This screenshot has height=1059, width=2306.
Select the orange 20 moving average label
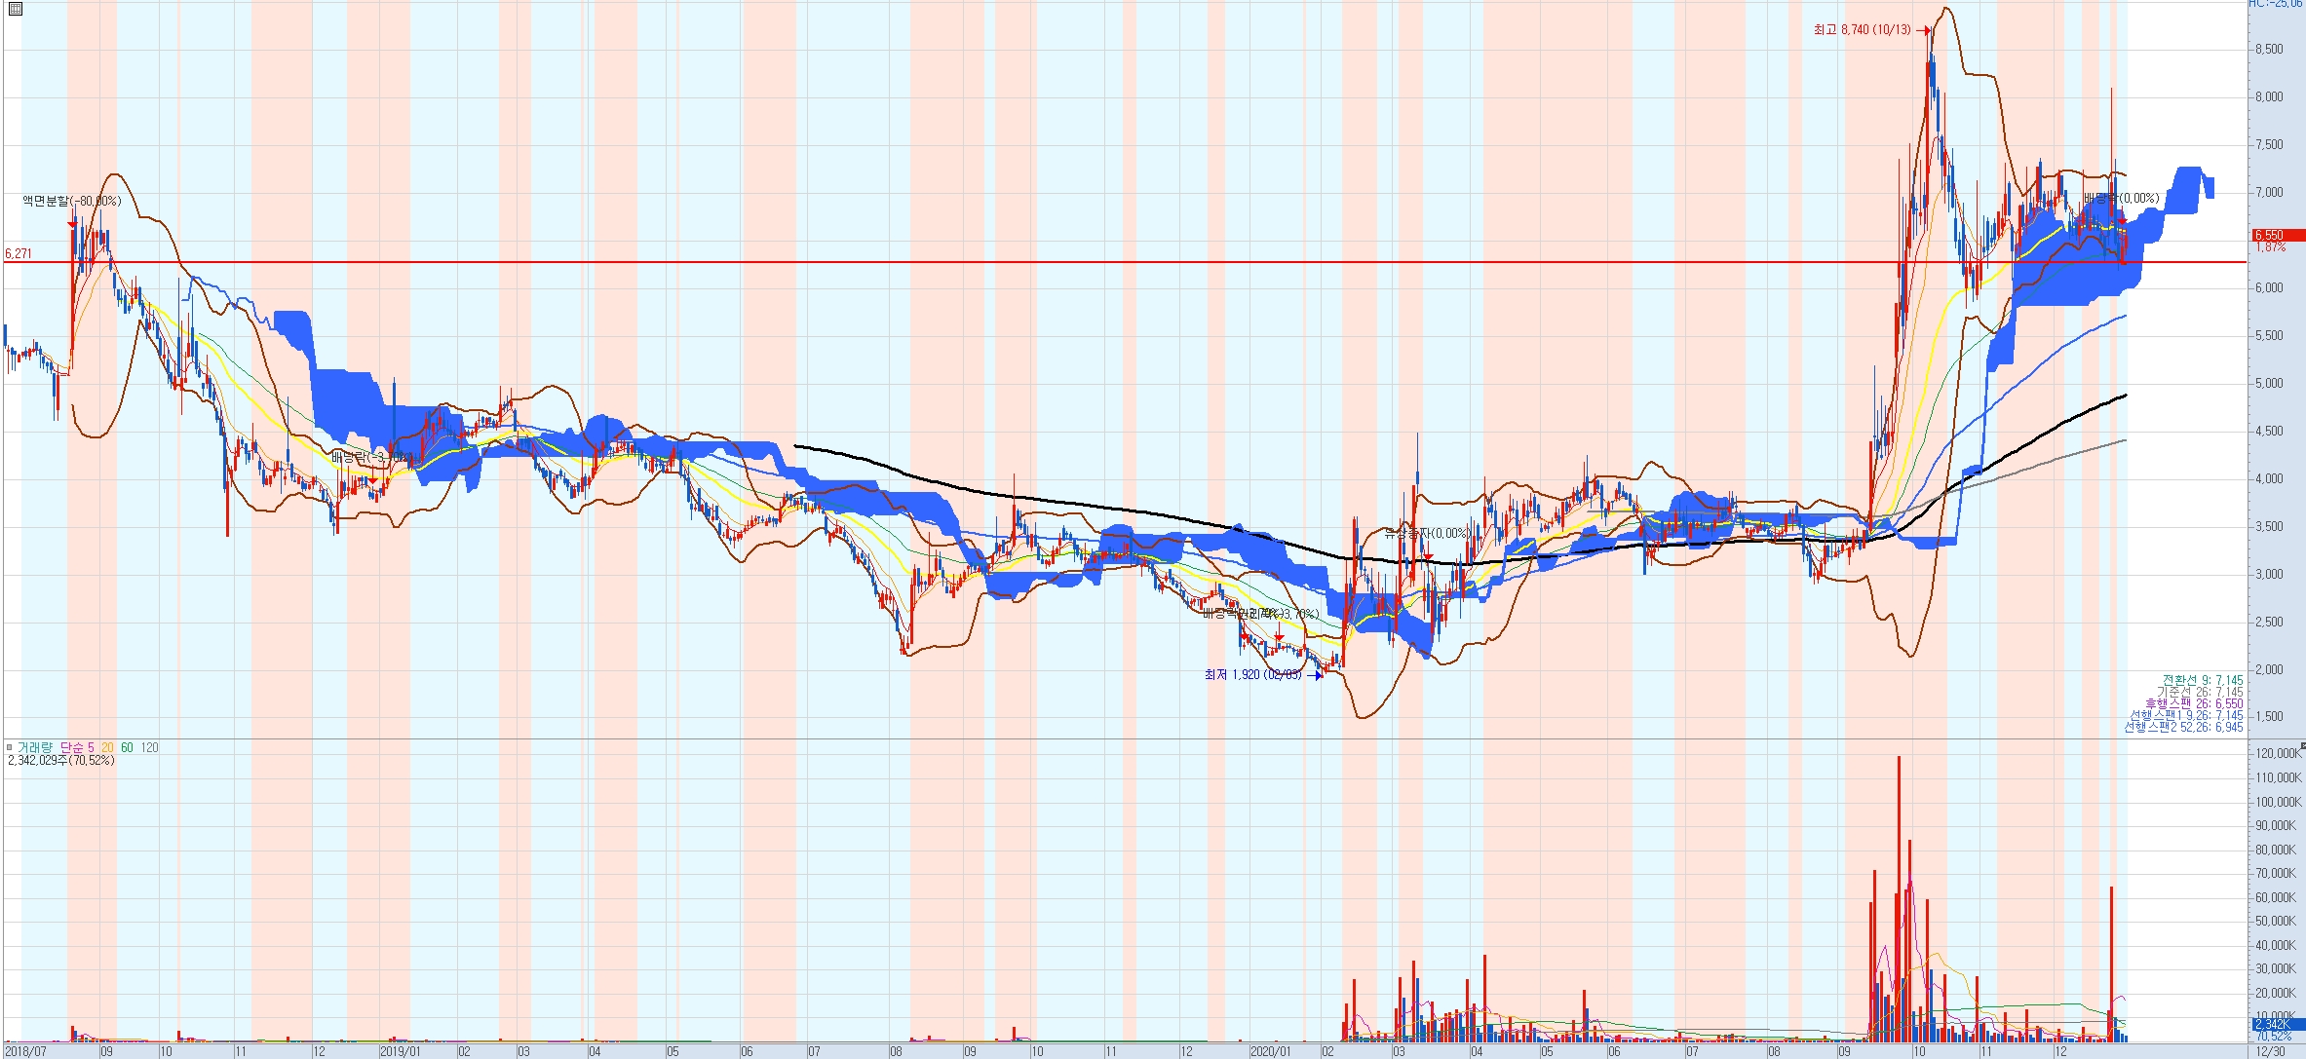[x=107, y=747]
